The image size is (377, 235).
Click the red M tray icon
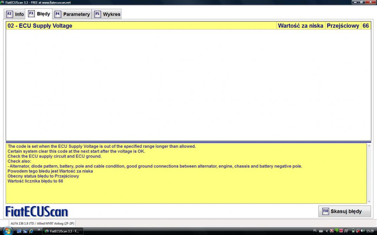[x=341, y=231]
